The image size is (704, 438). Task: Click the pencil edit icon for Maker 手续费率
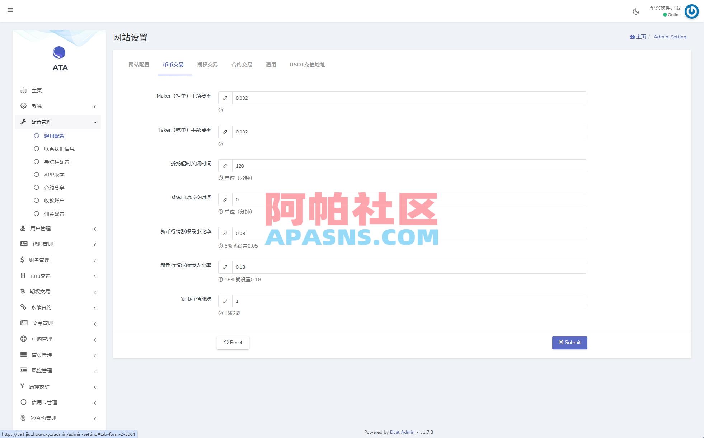click(x=225, y=98)
